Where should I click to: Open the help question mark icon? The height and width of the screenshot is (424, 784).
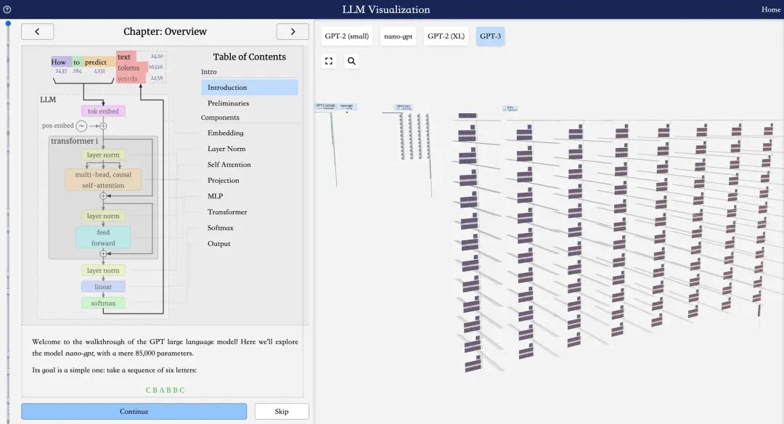pyautogui.click(x=7, y=9)
